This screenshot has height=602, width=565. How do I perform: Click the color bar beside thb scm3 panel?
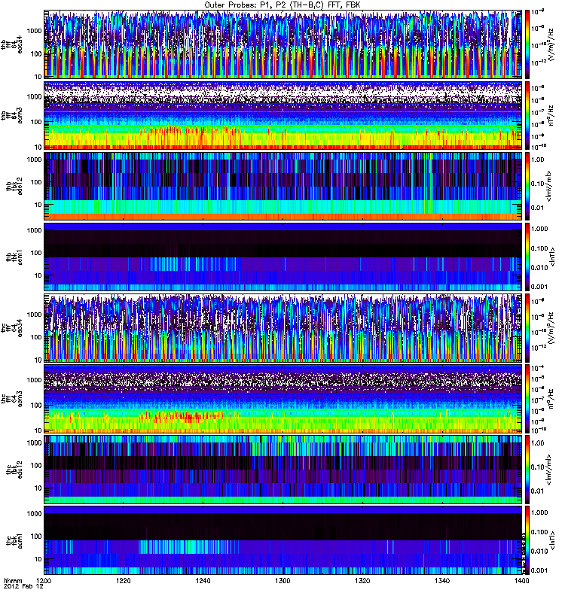(528, 114)
